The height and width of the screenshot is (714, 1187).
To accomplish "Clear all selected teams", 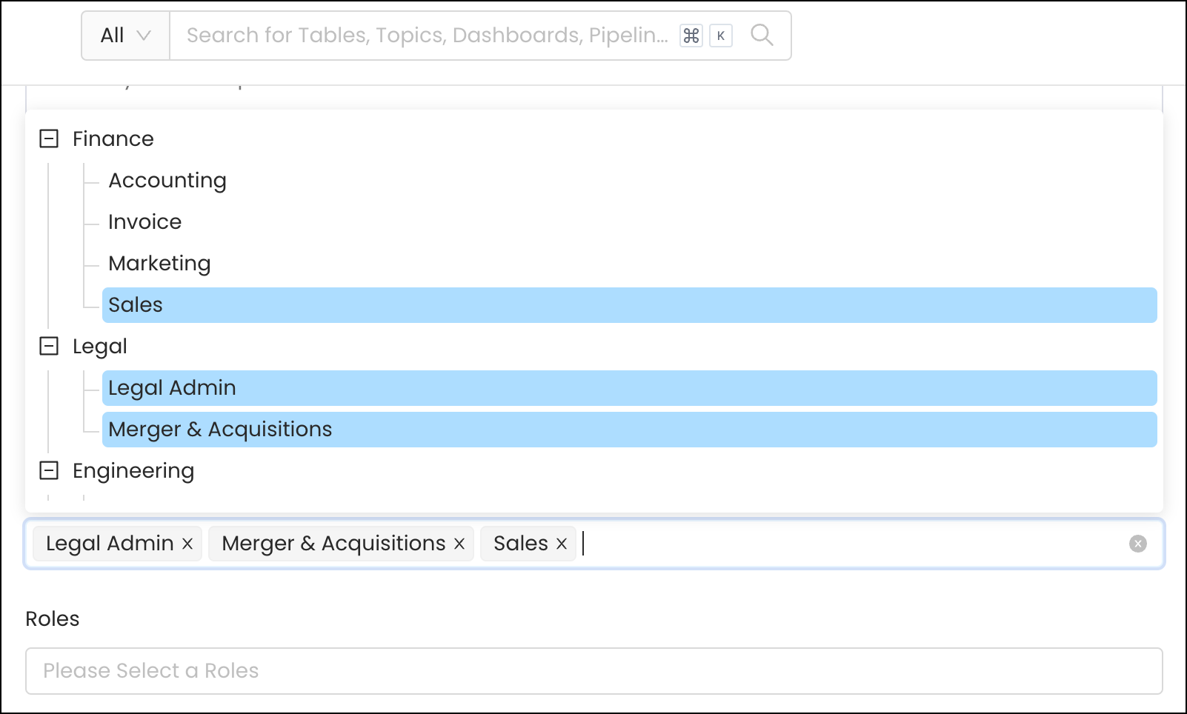I will [x=1137, y=544].
